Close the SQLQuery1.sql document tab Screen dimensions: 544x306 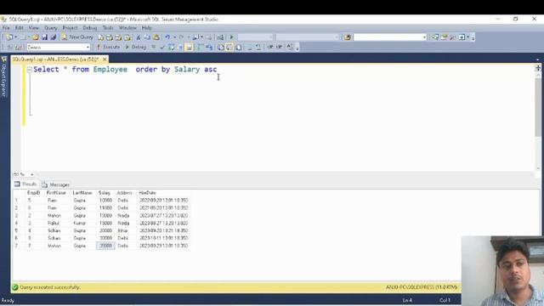(105, 59)
